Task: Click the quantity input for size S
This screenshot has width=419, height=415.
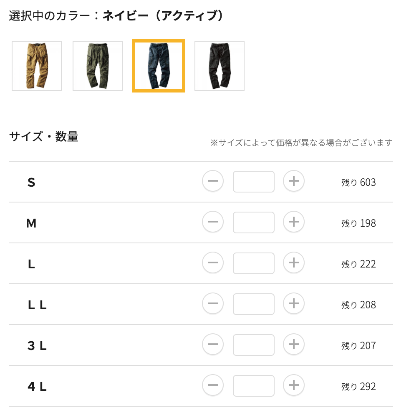Action: pyautogui.click(x=253, y=182)
